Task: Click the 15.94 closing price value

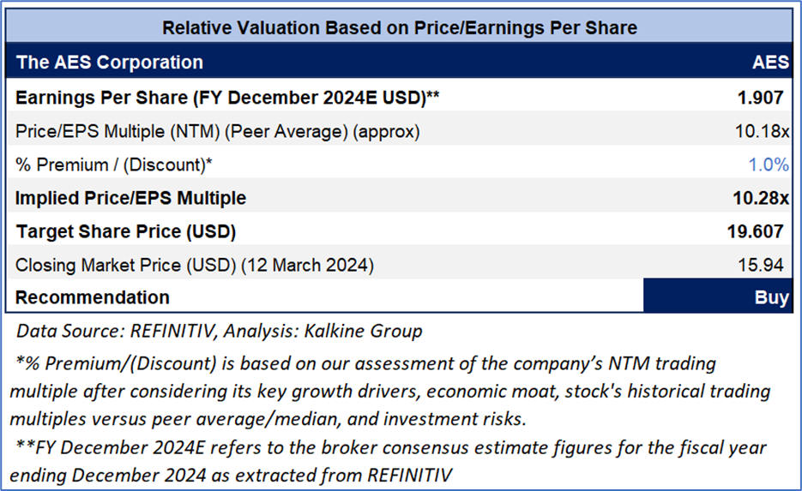Action: [x=761, y=265]
